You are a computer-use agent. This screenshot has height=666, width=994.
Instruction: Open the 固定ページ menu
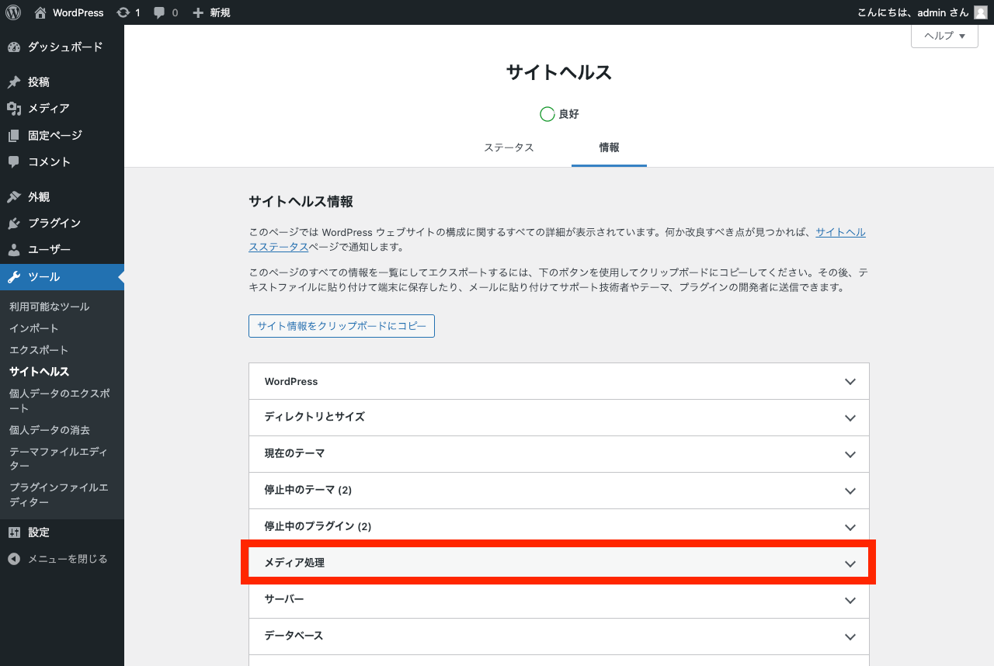[x=62, y=136]
